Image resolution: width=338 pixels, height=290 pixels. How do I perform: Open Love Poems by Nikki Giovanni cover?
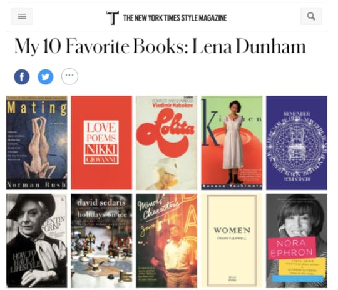(x=101, y=142)
